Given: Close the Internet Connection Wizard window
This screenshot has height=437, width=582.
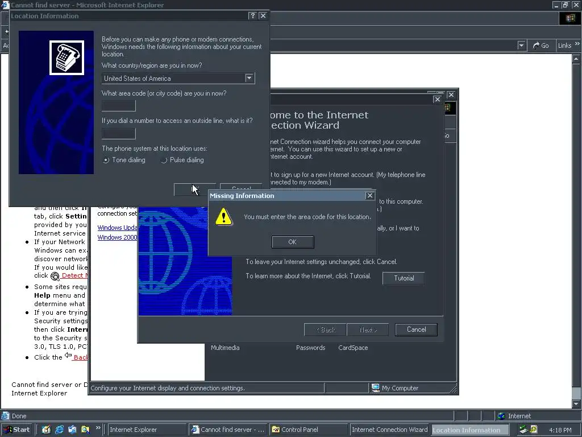Looking at the screenshot, I should tap(437, 99).
